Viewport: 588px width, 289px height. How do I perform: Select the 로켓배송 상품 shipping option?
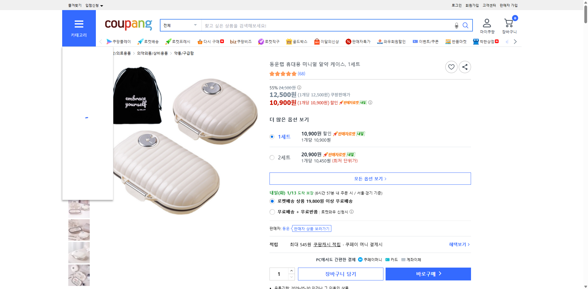(x=272, y=201)
